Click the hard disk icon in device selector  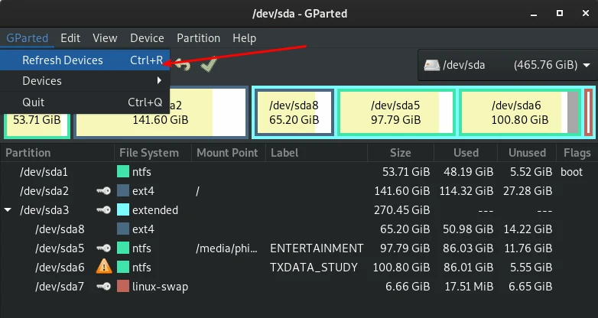coord(432,65)
